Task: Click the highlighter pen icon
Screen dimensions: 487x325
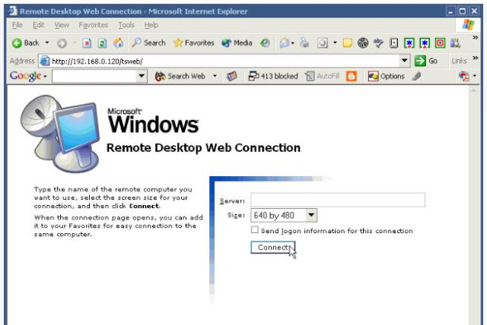Action: coord(416,76)
